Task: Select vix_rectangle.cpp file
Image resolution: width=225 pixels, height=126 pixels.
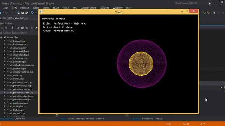Action: click(x=18, y=106)
